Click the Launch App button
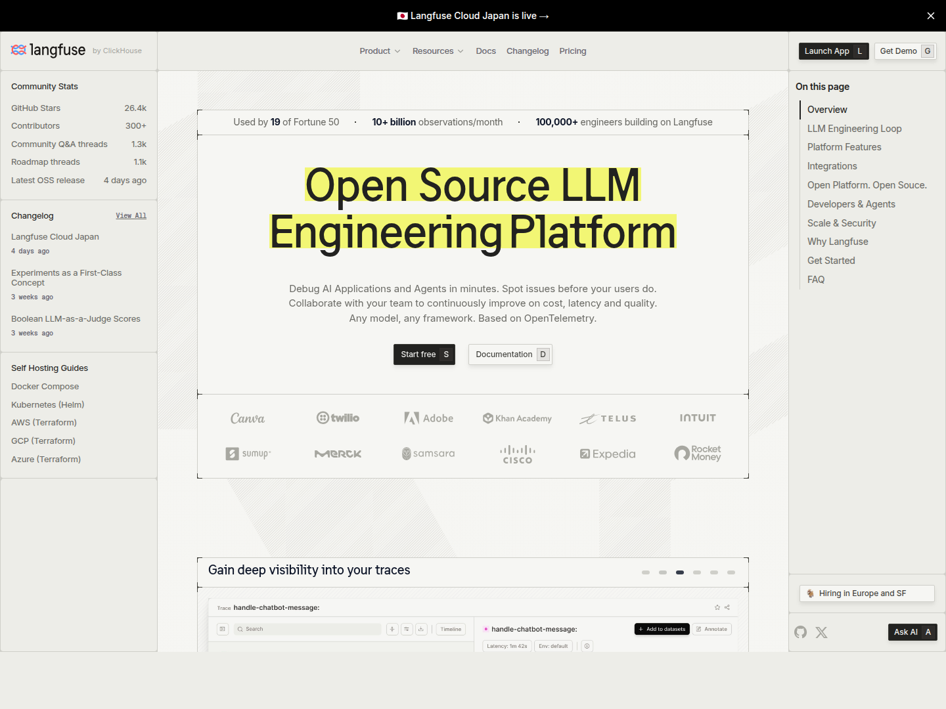 tap(834, 51)
